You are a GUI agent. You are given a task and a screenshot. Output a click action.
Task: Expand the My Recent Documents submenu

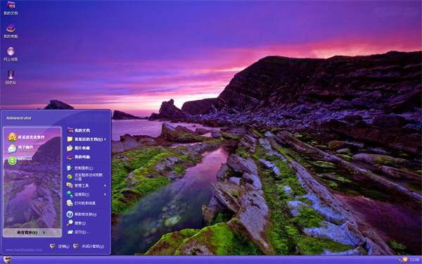coord(86,139)
